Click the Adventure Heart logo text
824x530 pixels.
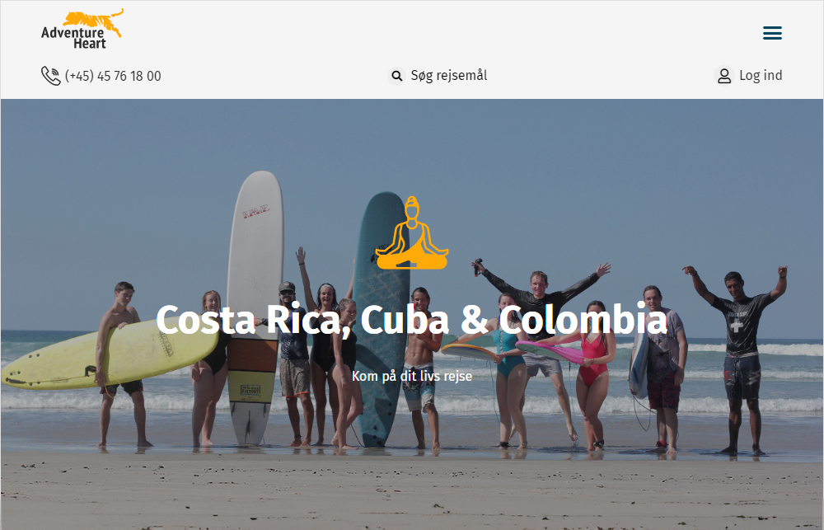(73, 38)
